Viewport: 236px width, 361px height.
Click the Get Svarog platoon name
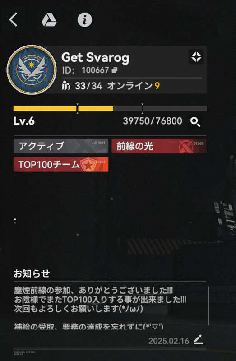tap(95, 58)
